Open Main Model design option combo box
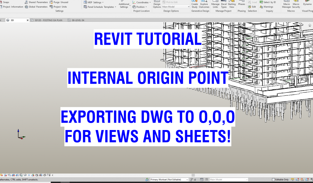This screenshot has width=313, height=183. pos(176,7)
